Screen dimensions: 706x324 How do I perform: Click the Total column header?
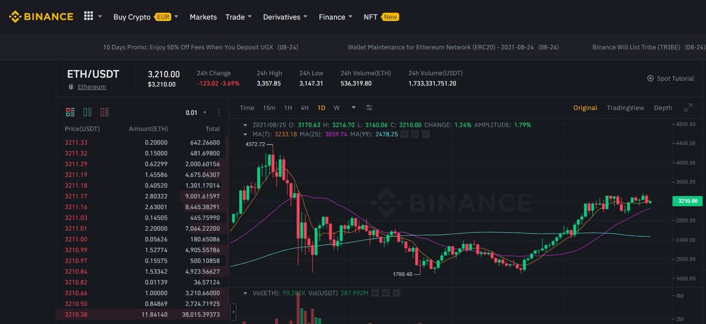[x=213, y=129]
